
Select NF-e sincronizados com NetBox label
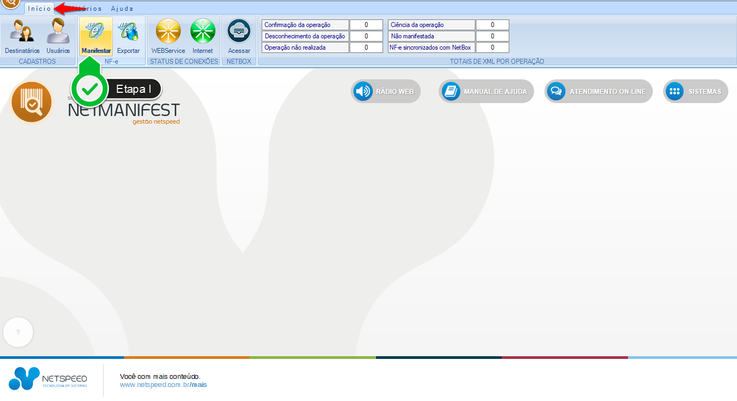point(432,47)
